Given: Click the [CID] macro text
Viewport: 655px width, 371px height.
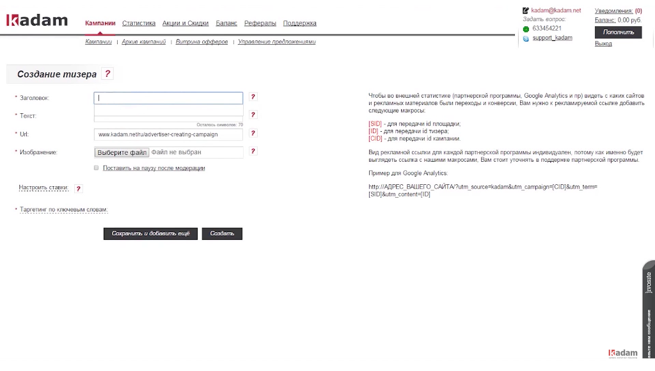Looking at the screenshot, I should [x=375, y=138].
